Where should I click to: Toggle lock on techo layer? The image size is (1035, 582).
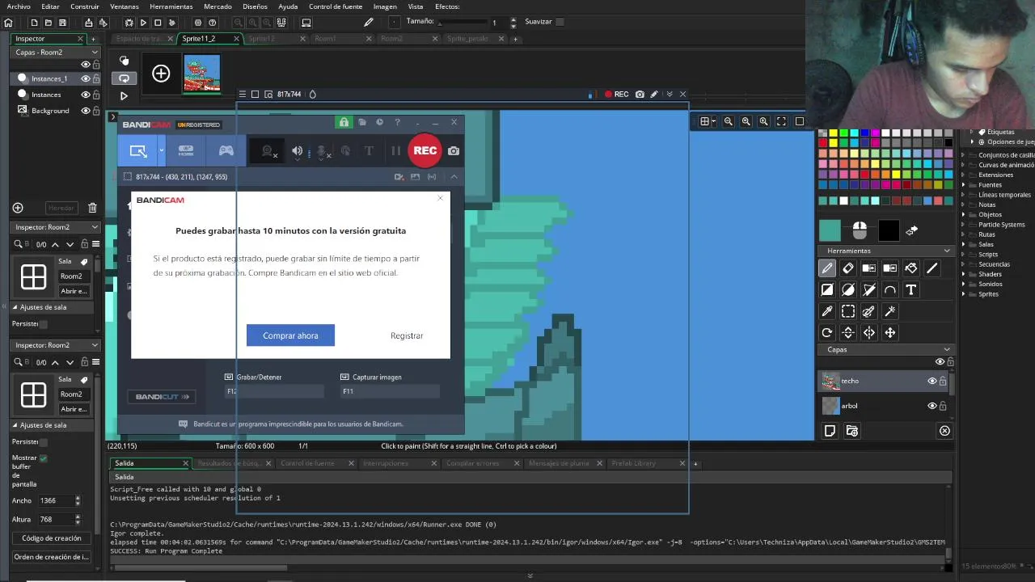pyautogui.click(x=943, y=381)
